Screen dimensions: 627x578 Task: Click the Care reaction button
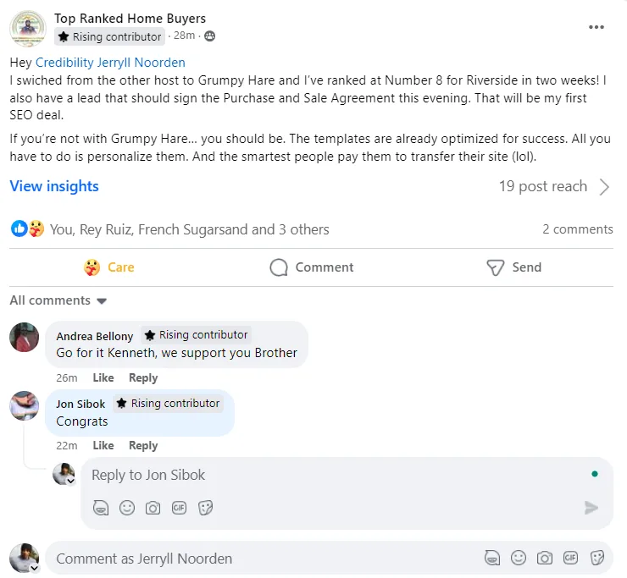pos(109,267)
